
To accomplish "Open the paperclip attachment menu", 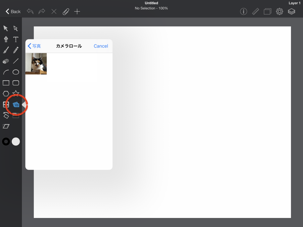I will 66,12.
